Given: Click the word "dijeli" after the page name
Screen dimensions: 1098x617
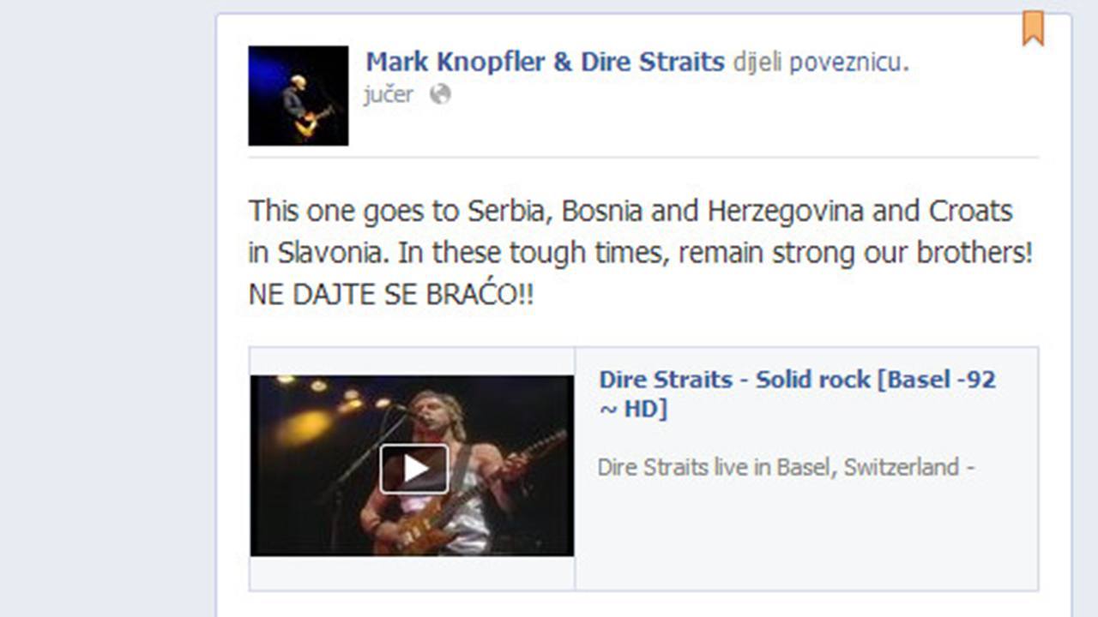Looking at the screenshot, I should (757, 63).
